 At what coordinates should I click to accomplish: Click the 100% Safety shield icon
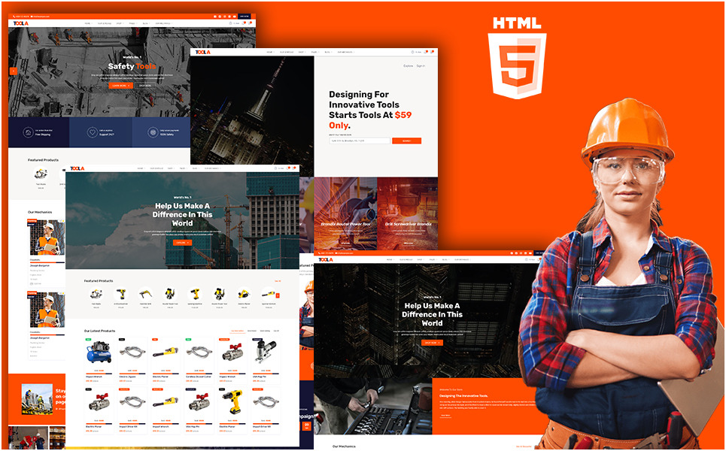pos(153,132)
